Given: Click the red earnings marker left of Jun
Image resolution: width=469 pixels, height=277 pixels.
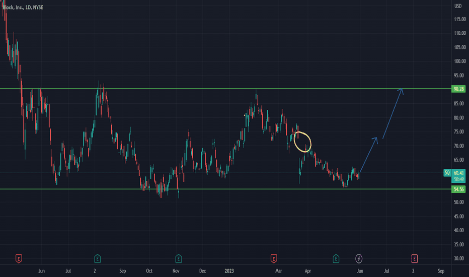Looking at the screenshot, I should point(19,258).
